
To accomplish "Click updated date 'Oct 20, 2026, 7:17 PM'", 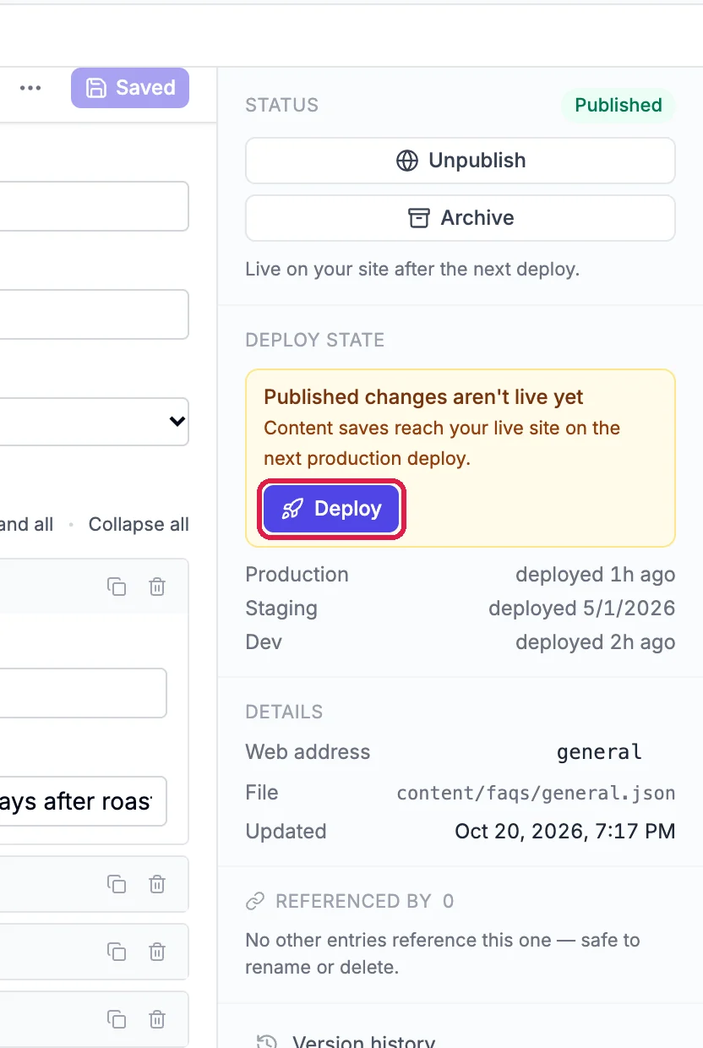I will [x=564, y=832].
